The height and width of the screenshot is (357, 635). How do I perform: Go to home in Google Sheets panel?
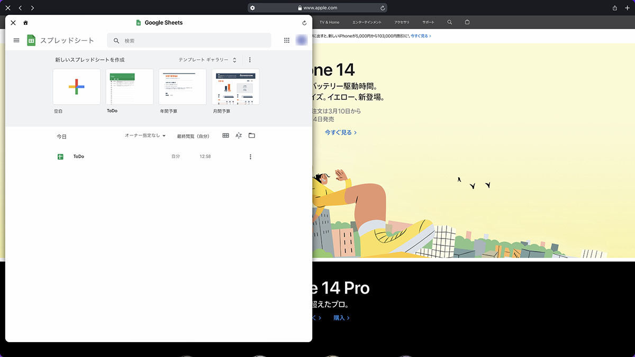25,23
